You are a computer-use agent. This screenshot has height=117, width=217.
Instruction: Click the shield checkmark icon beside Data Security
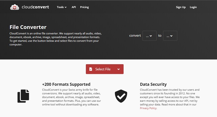point(121,96)
